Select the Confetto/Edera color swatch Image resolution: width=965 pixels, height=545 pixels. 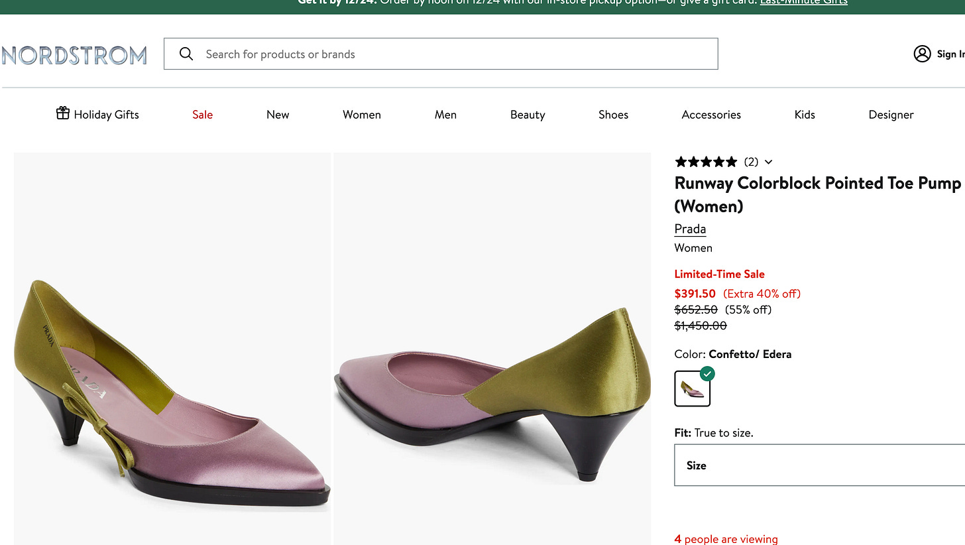tap(693, 389)
